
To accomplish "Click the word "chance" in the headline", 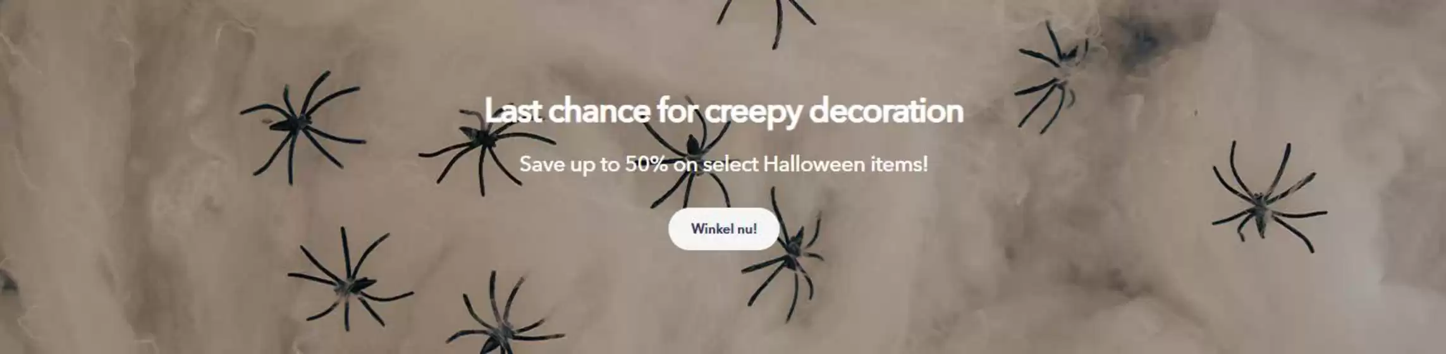I will tap(599, 111).
